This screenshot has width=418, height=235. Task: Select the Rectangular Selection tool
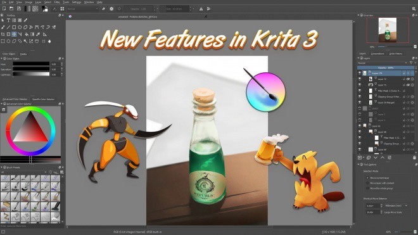(3, 41)
